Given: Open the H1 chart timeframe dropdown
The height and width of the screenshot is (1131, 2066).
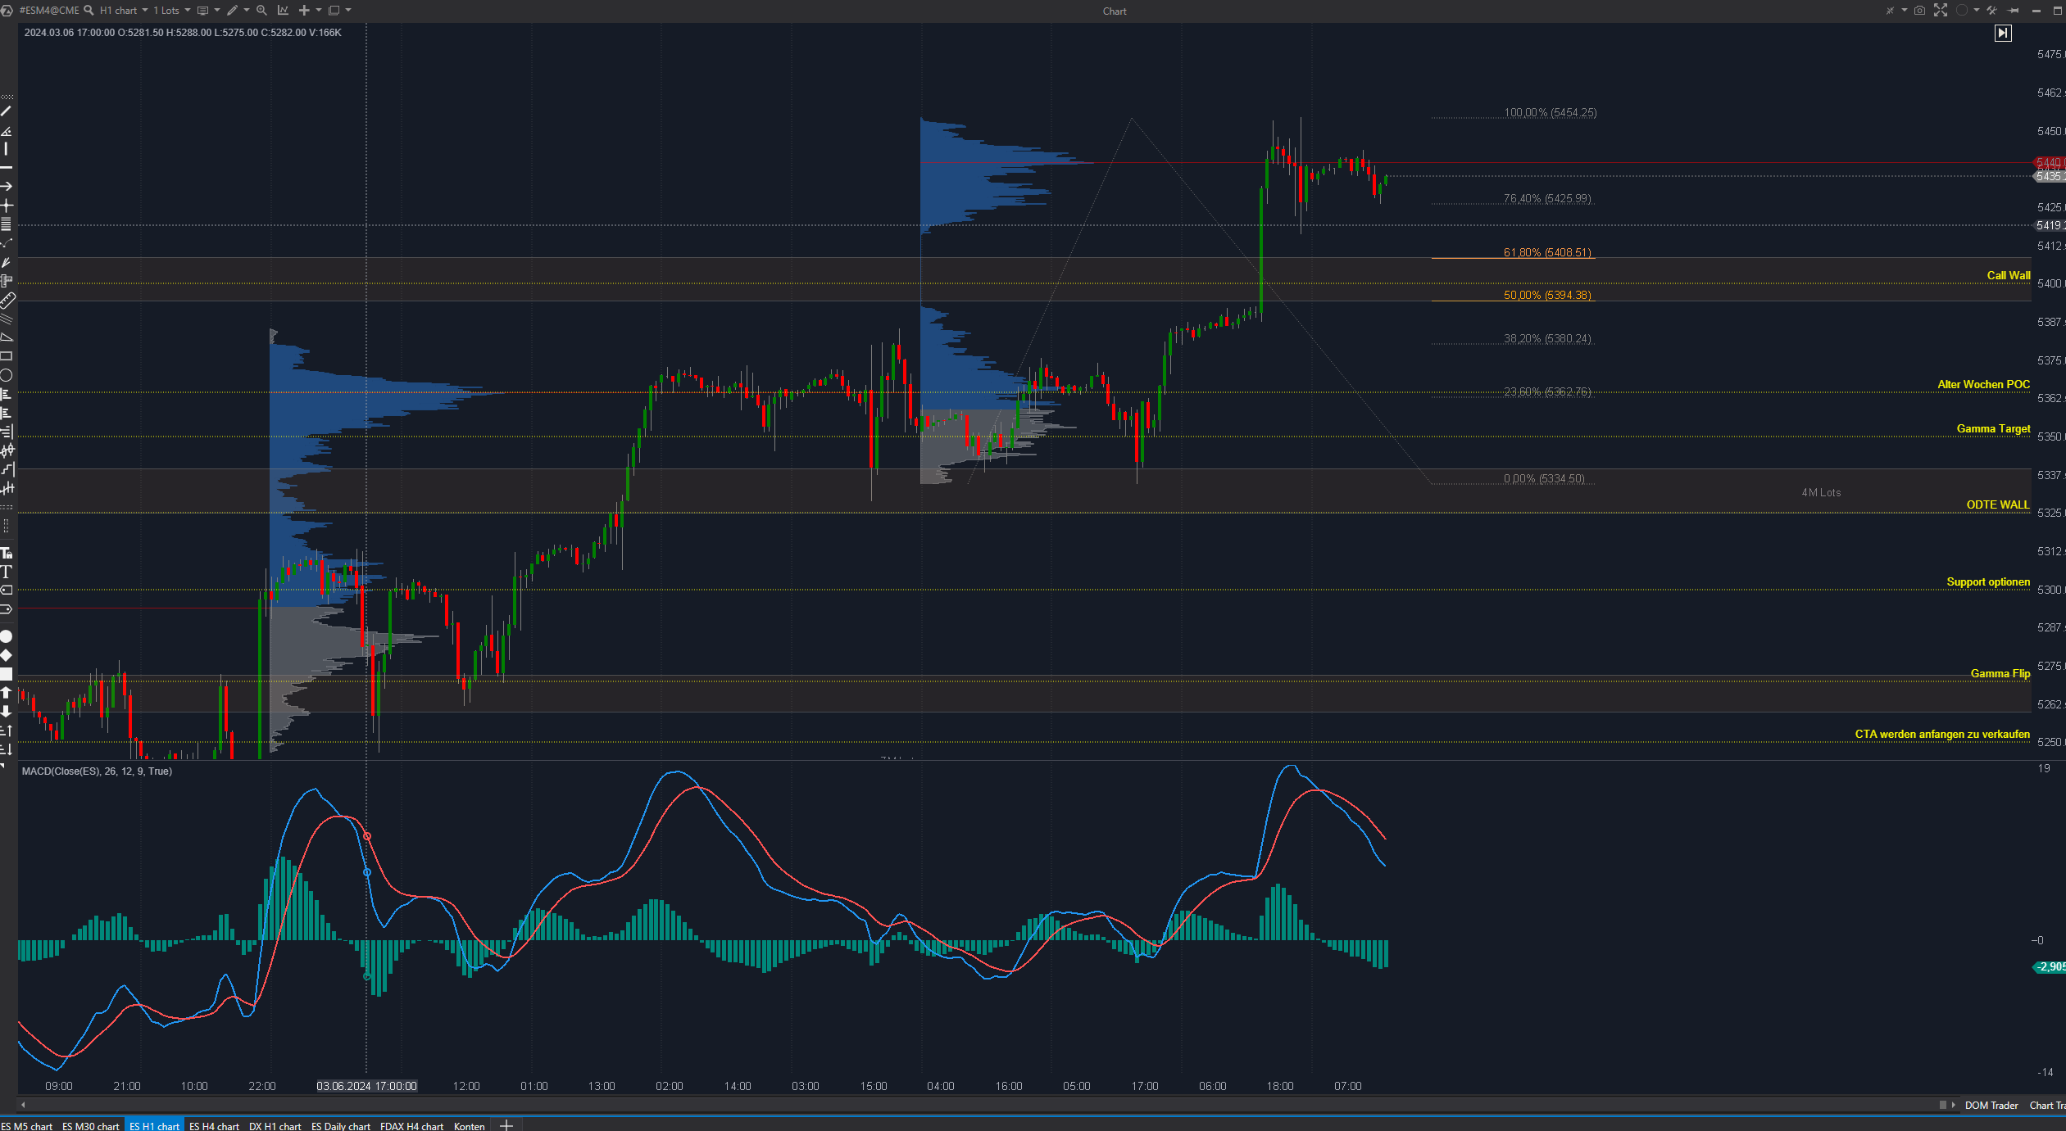Looking at the screenshot, I should pos(145,11).
